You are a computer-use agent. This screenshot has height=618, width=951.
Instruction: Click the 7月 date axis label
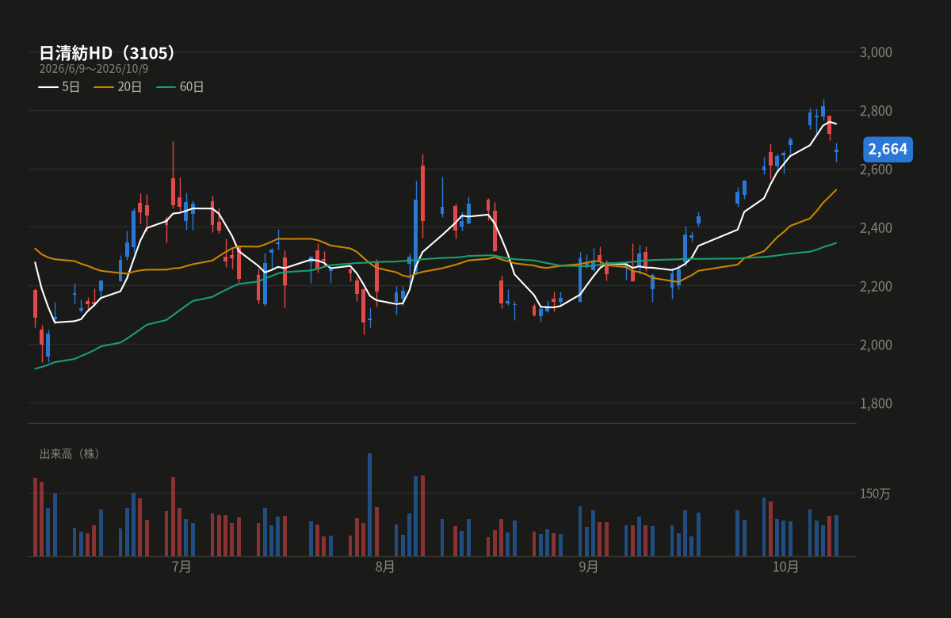click(181, 566)
